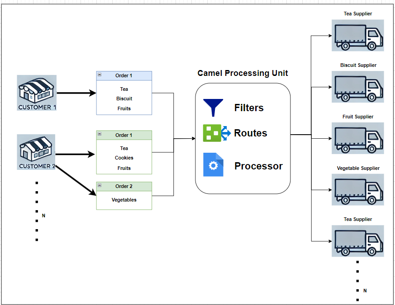Screen dimensions: 395x305
Task: Click the topmost Tea Supplier truck
Action: click(x=358, y=36)
